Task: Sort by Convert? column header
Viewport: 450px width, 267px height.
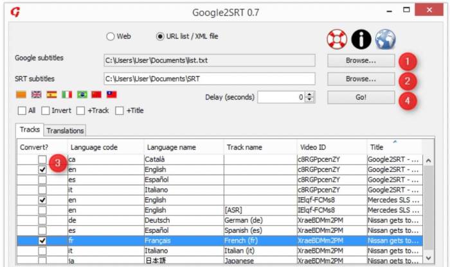Action: point(42,147)
